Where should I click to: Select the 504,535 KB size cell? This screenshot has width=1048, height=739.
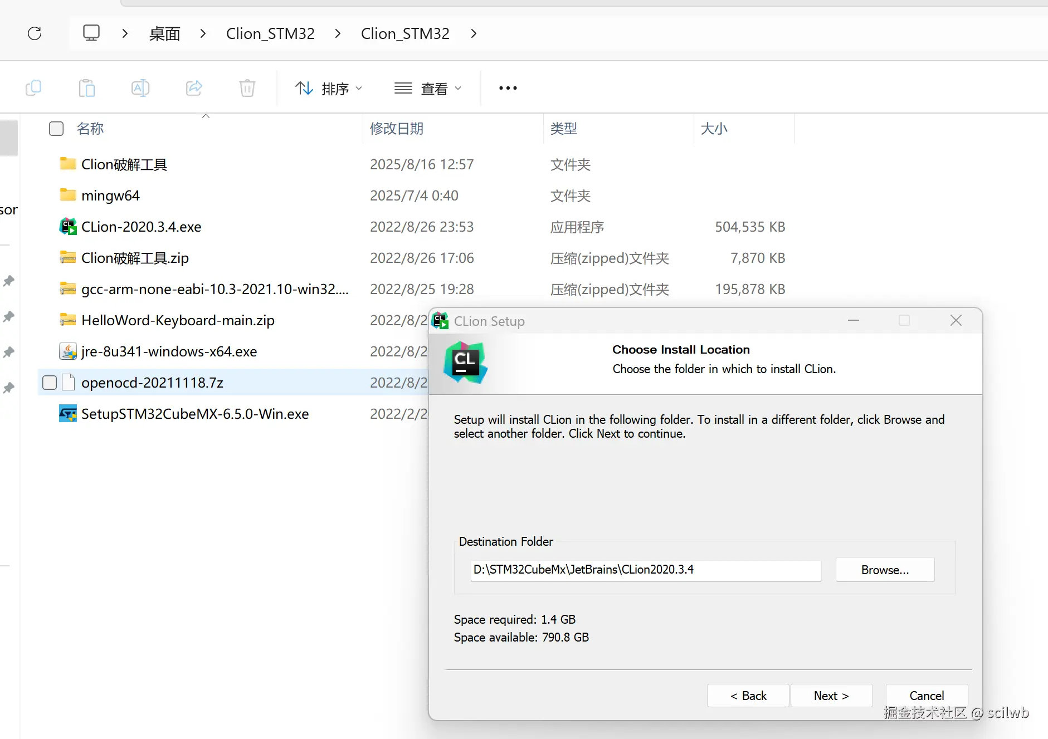(750, 227)
